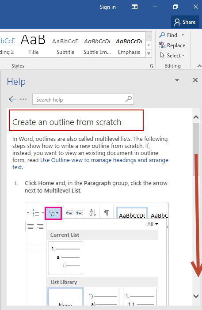Open the Help pane ellipsis menu

tap(23, 99)
